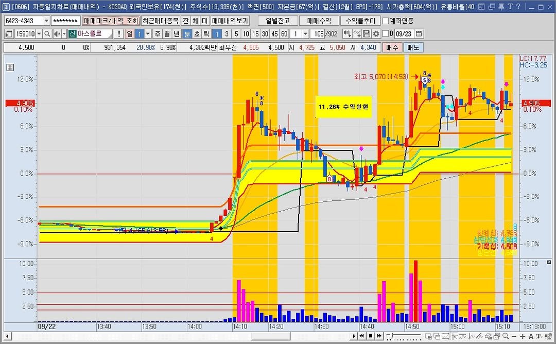Switch to the 일별잔고 tab
The image size is (556, 344).
281,21
